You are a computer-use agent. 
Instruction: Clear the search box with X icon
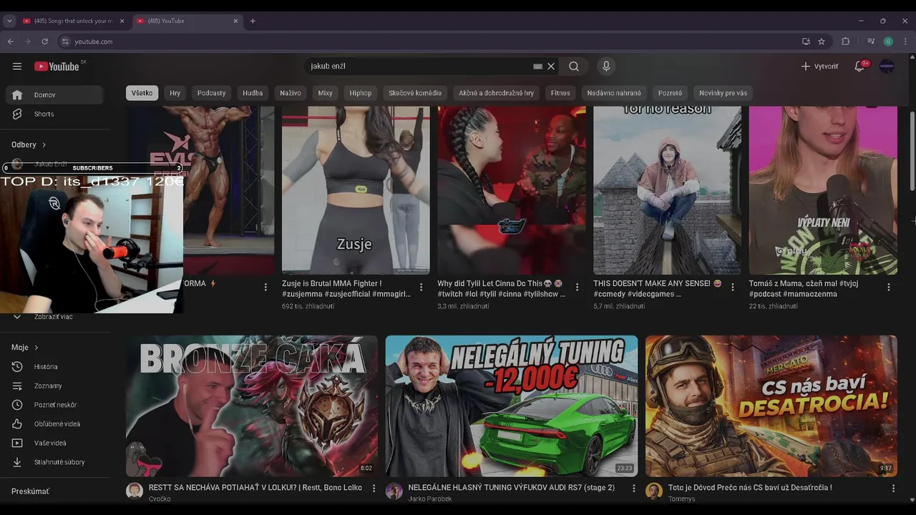pos(551,67)
